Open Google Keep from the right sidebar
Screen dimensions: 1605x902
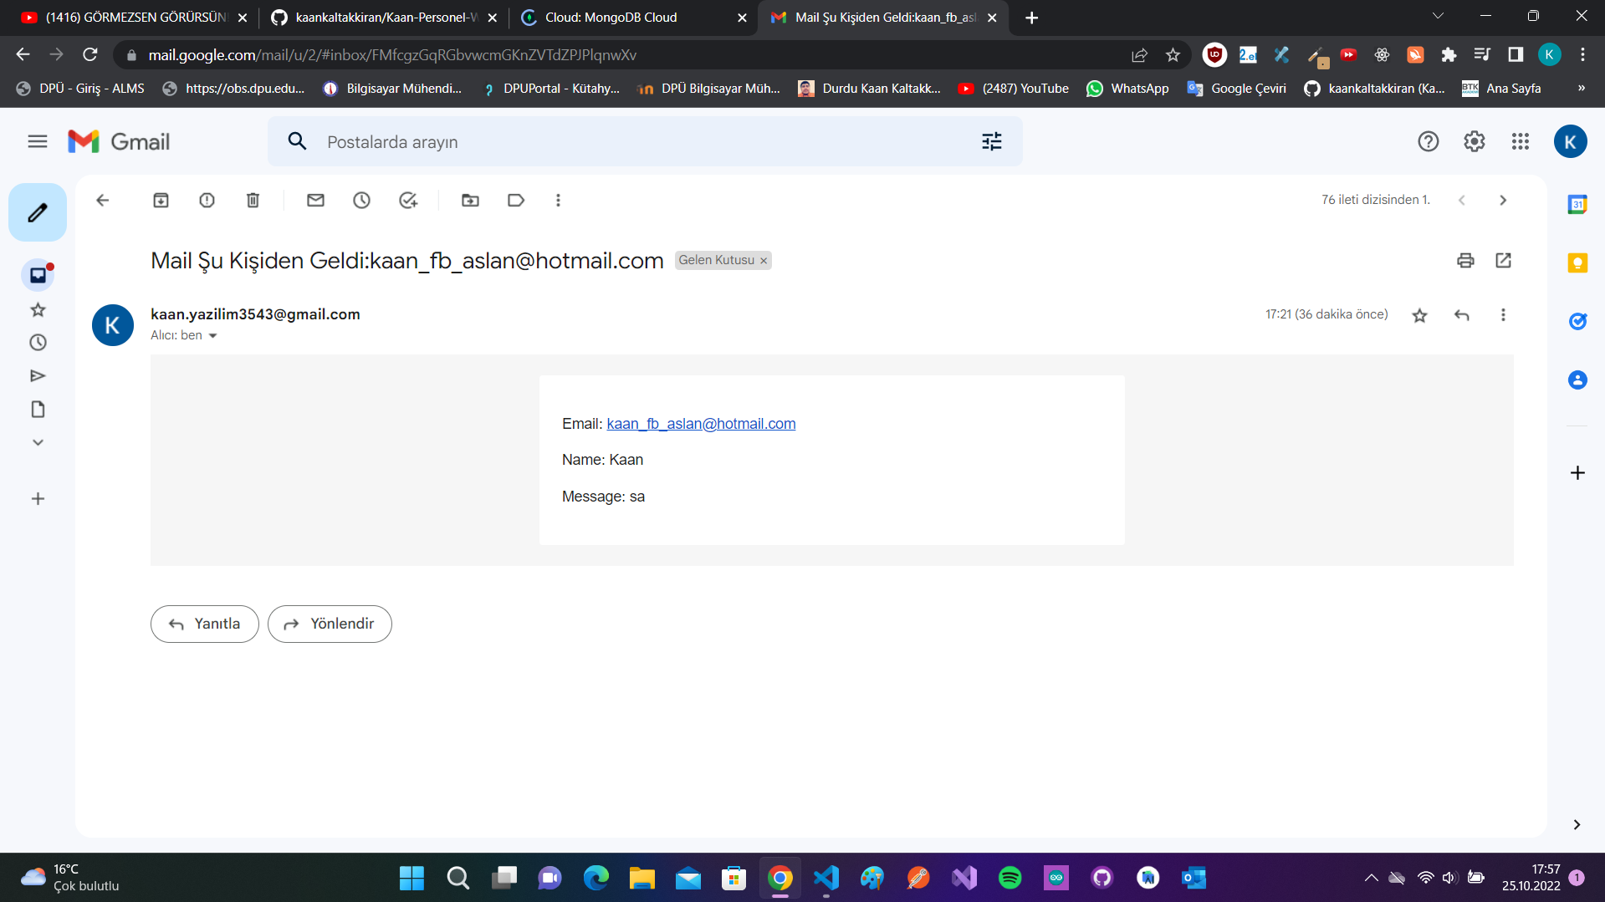[x=1576, y=263]
